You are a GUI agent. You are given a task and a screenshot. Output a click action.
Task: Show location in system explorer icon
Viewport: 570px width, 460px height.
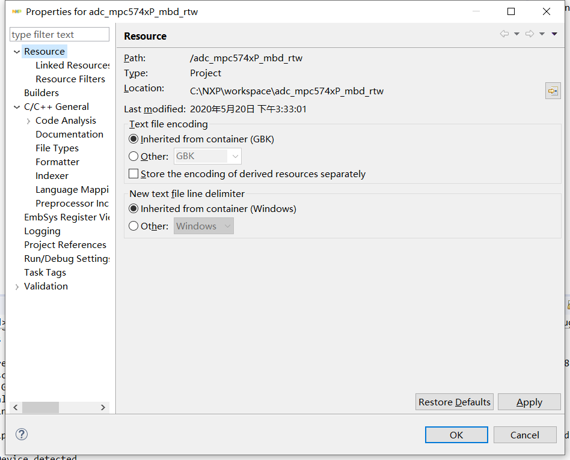[x=553, y=91]
